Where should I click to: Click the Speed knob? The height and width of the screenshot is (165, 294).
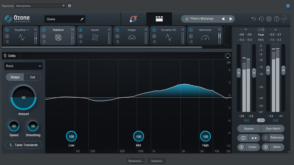point(14,126)
